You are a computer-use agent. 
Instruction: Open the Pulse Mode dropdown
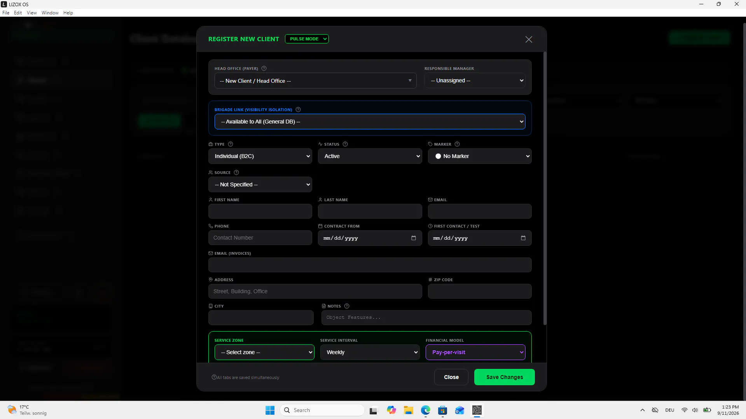[x=307, y=39]
